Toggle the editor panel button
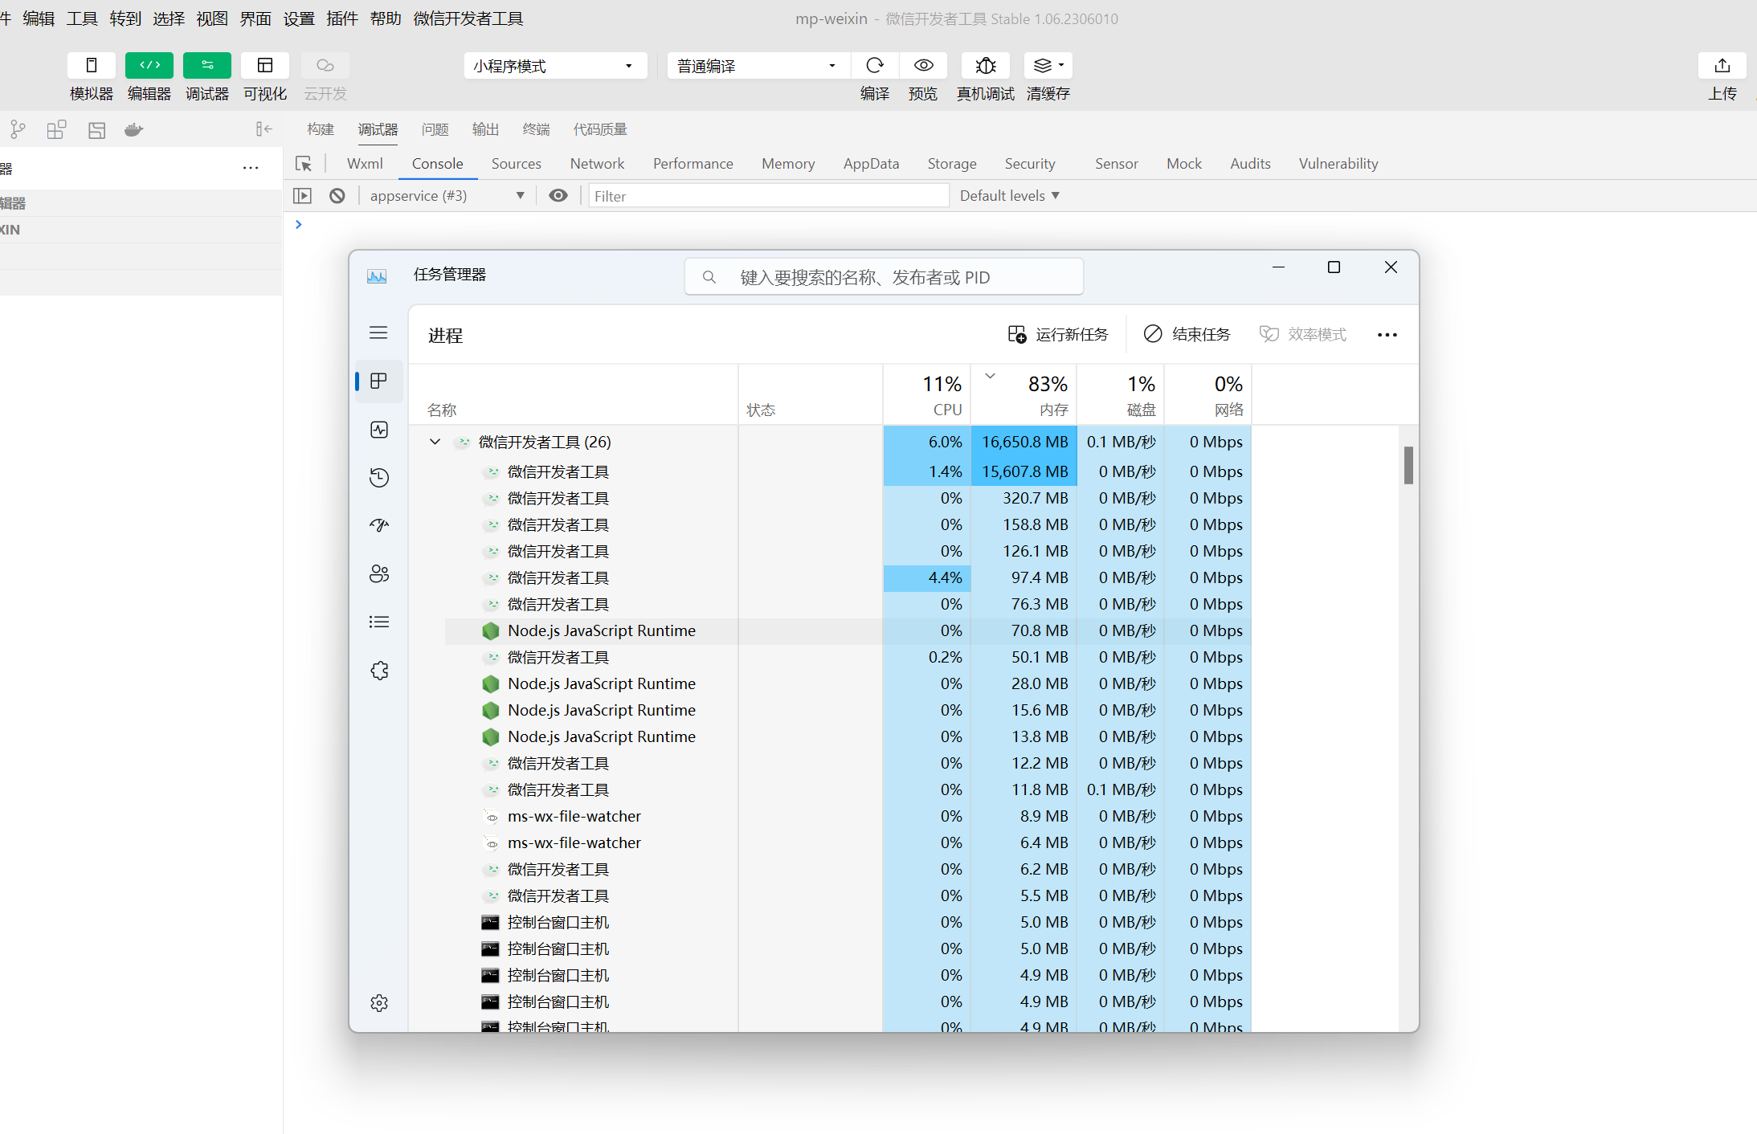This screenshot has width=1757, height=1134. (x=149, y=65)
